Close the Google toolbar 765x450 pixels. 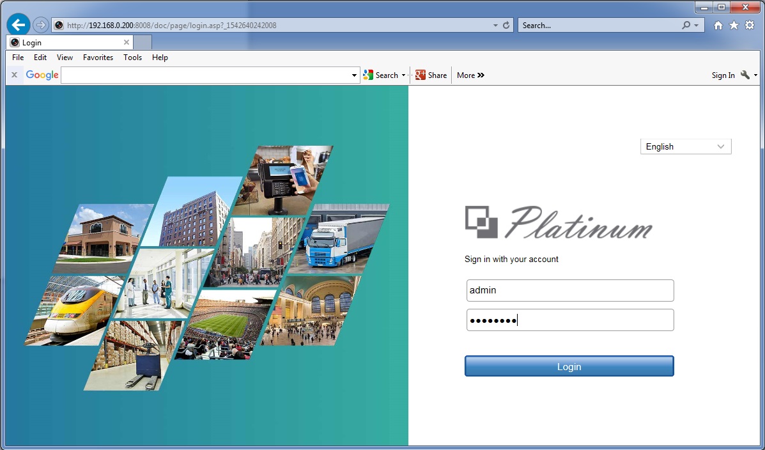(x=14, y=75)
